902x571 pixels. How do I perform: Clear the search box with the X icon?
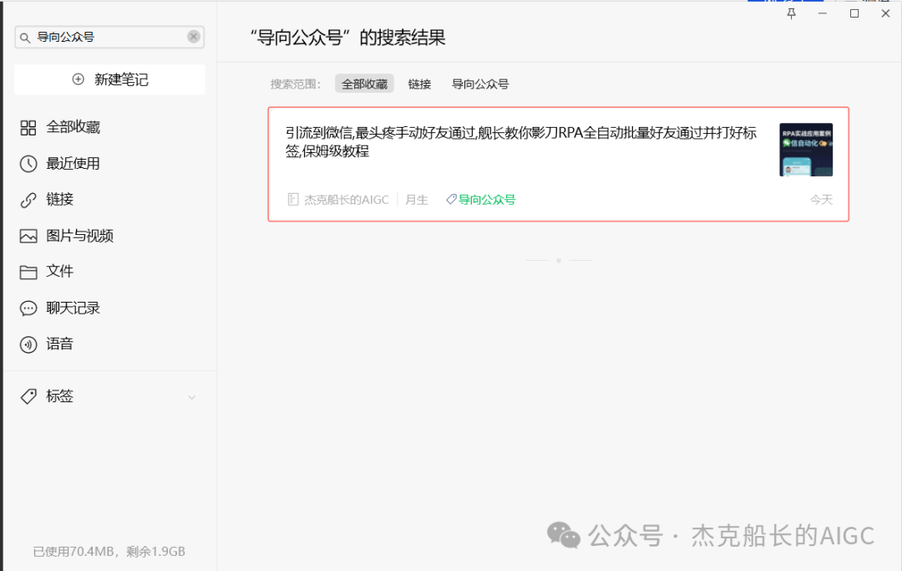194,37
